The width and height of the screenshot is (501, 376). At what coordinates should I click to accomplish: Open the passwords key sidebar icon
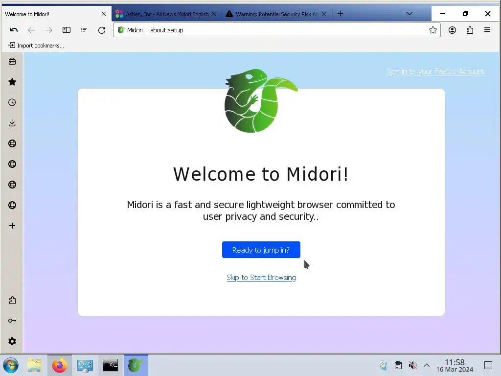(12, 321)
